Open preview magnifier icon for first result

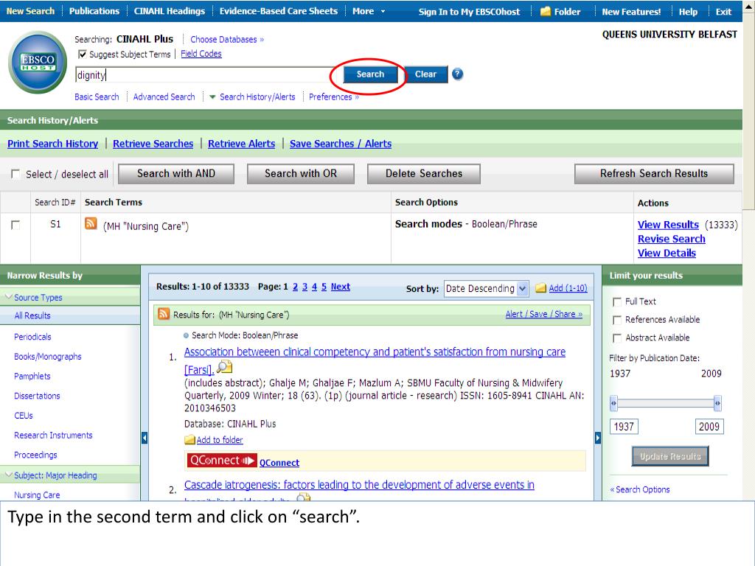(x=224, y=367)
